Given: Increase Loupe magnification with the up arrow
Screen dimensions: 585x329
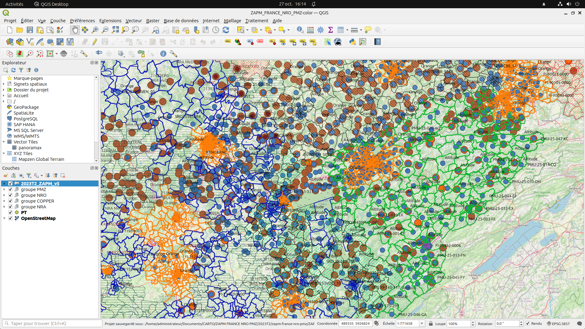Looking at the screenshot, I should (473, 322).
